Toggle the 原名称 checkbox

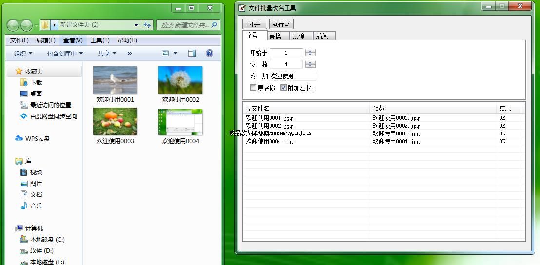coord(253,87)
